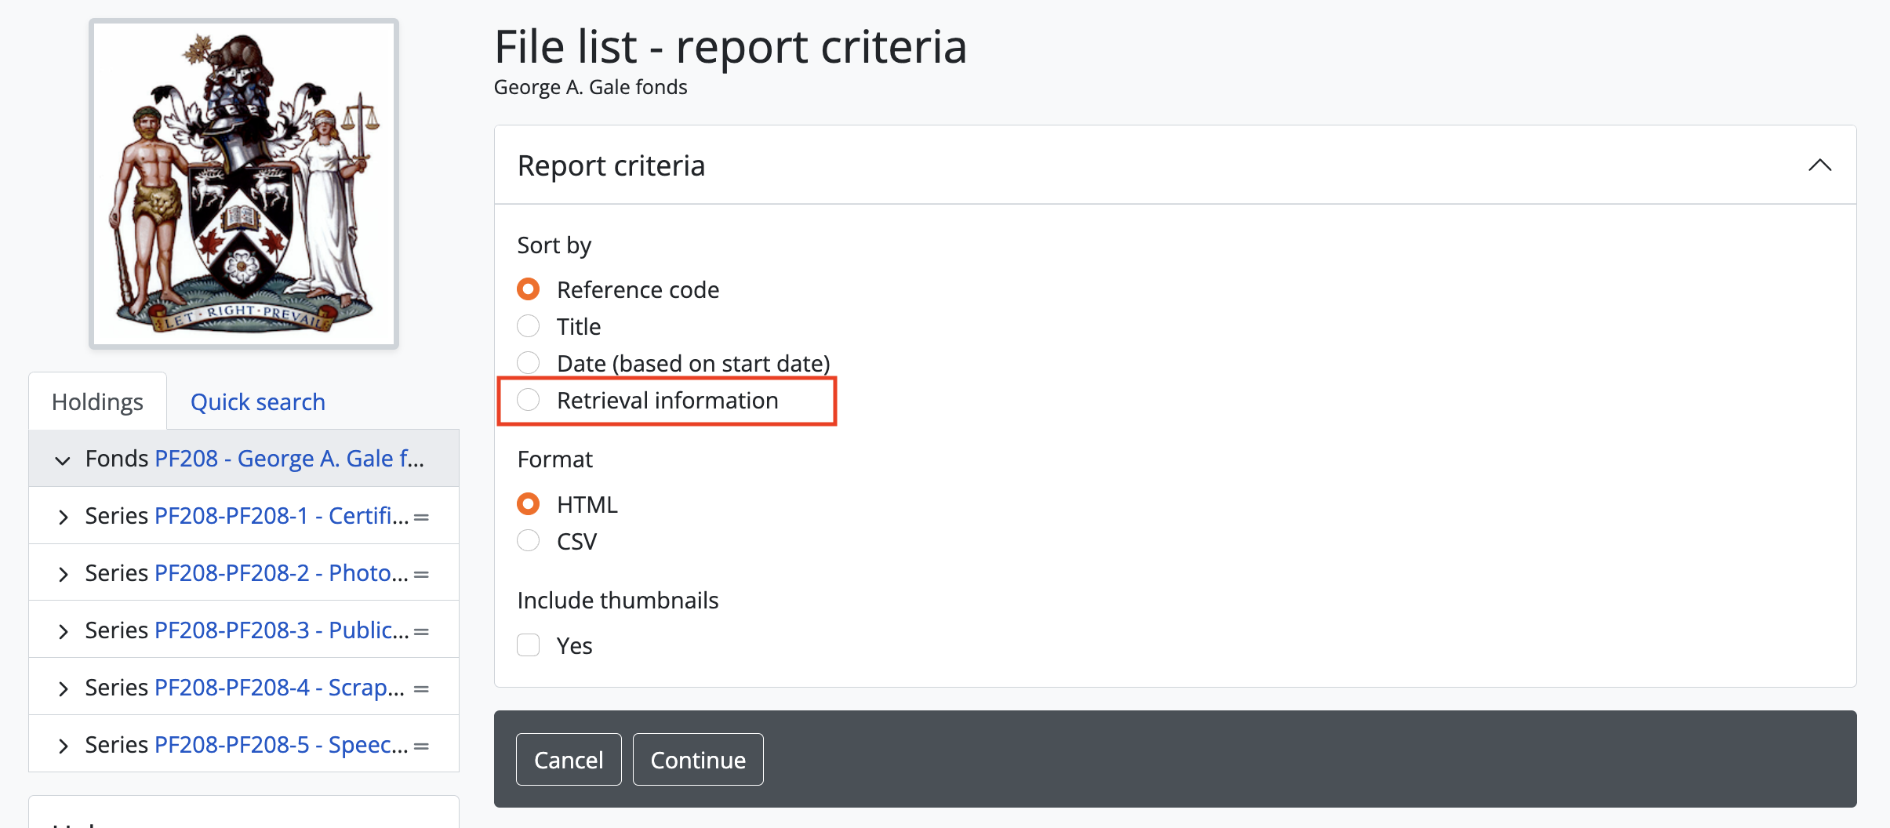Click the coat of arms logo image
1890x828 pixels.
244,183
